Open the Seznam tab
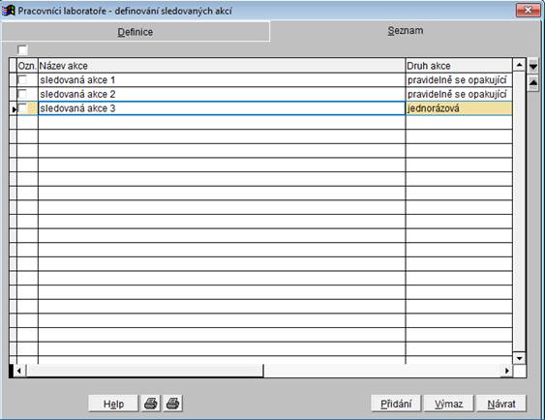Image resolution: width=545 pixels, height=420 pixels. coord(406,31)
